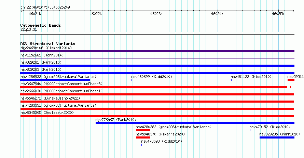This screenshot has width=304, height=158.
Task: Click the blue bar under nsv829285
Action: click(277, 137)
